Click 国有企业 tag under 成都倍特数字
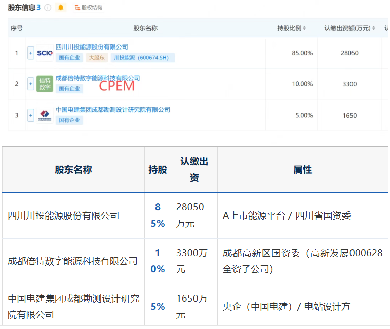The width and height of the screenshot is (390, 329). 69,89
